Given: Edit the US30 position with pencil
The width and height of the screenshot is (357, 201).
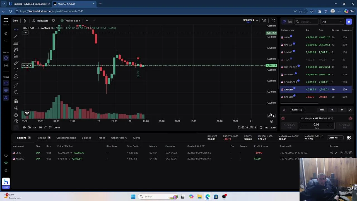Looking at the screenshot, I should click(x=336, y=153).
